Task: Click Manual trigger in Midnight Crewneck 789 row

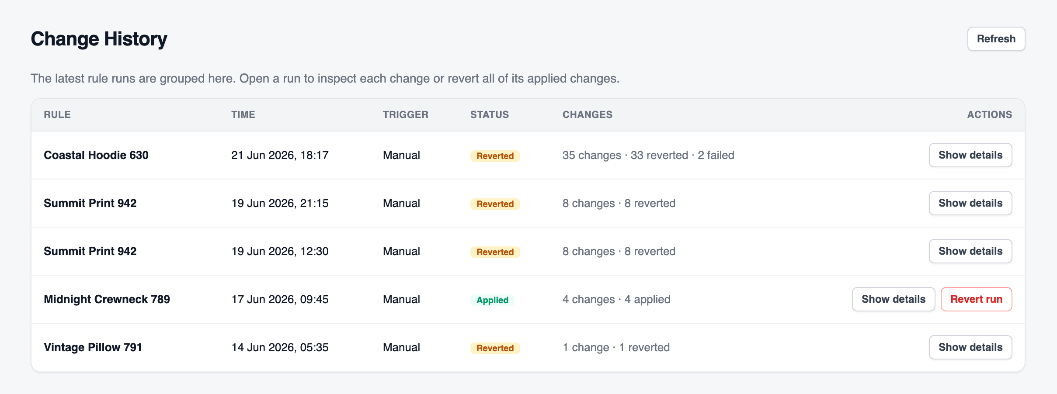Action: (401, 299)
